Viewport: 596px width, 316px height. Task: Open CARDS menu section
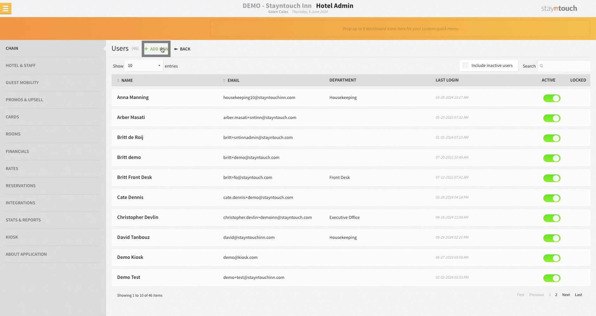tap(12, 117)
